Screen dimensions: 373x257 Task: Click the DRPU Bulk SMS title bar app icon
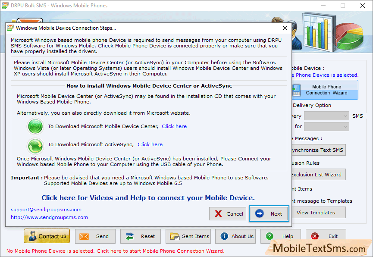coord(5,6)
